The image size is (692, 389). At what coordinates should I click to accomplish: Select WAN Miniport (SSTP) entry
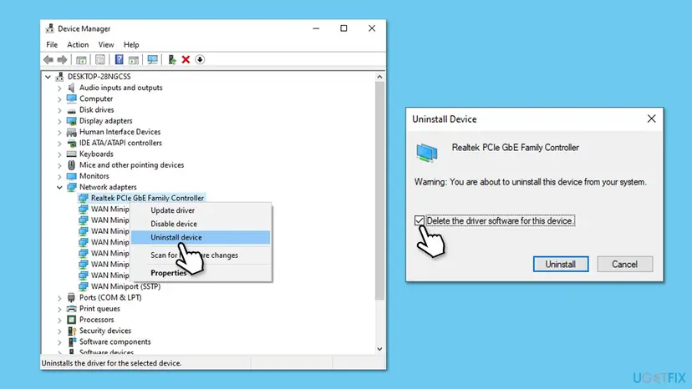(x=125, y=286)
